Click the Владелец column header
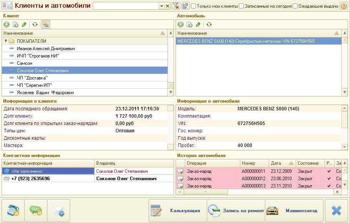This screenshot has width=350, height=223. pyautogui.click(x=134, y=163)
